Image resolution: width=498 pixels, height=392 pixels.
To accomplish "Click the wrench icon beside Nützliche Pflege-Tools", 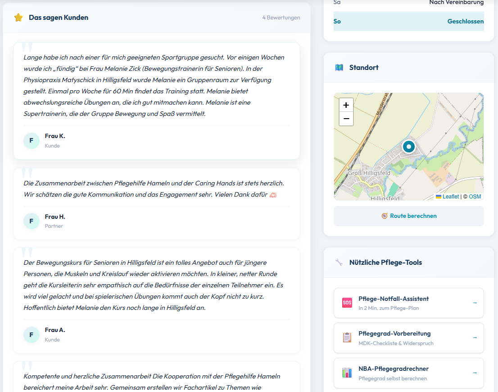I will click(x=339, y=262).
